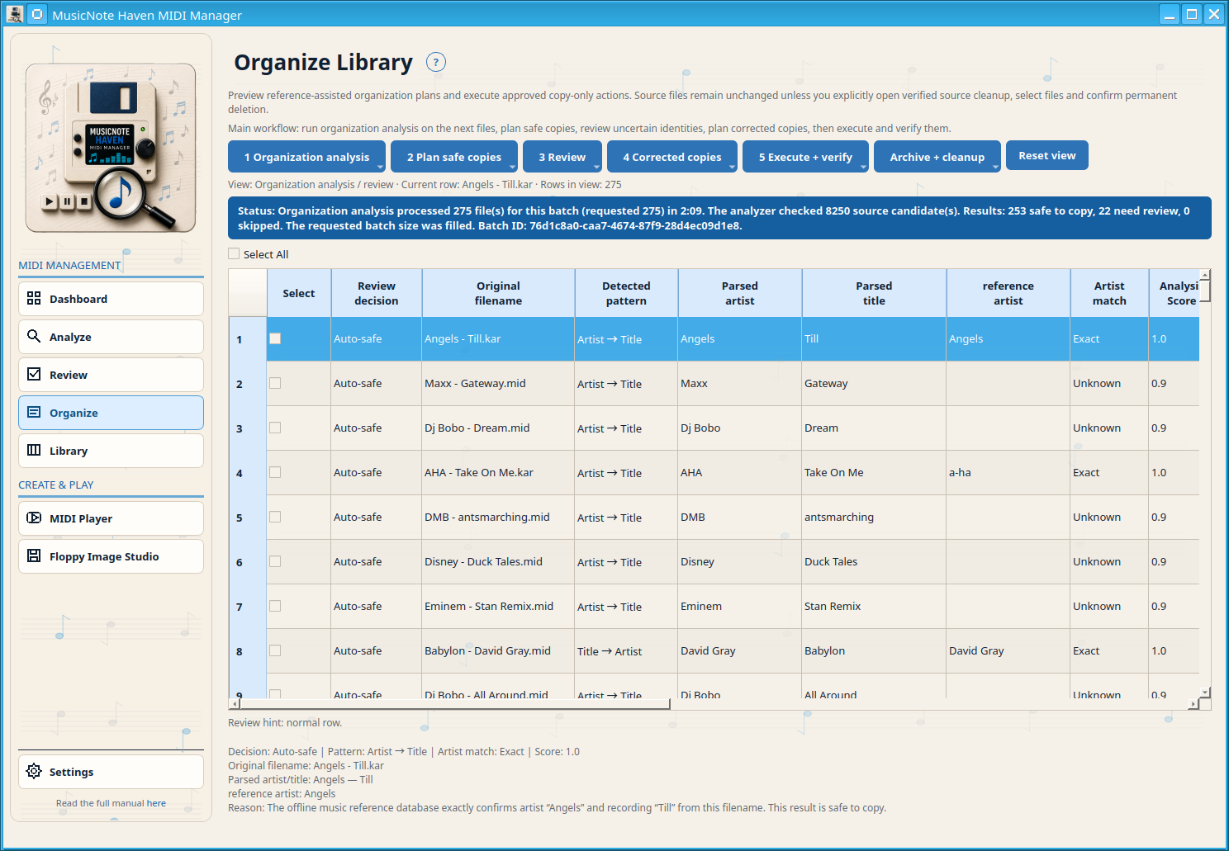Screen dimensions: 1229x851
Task: Click the app icon in the title bar
Action: [x=14, y=14]
